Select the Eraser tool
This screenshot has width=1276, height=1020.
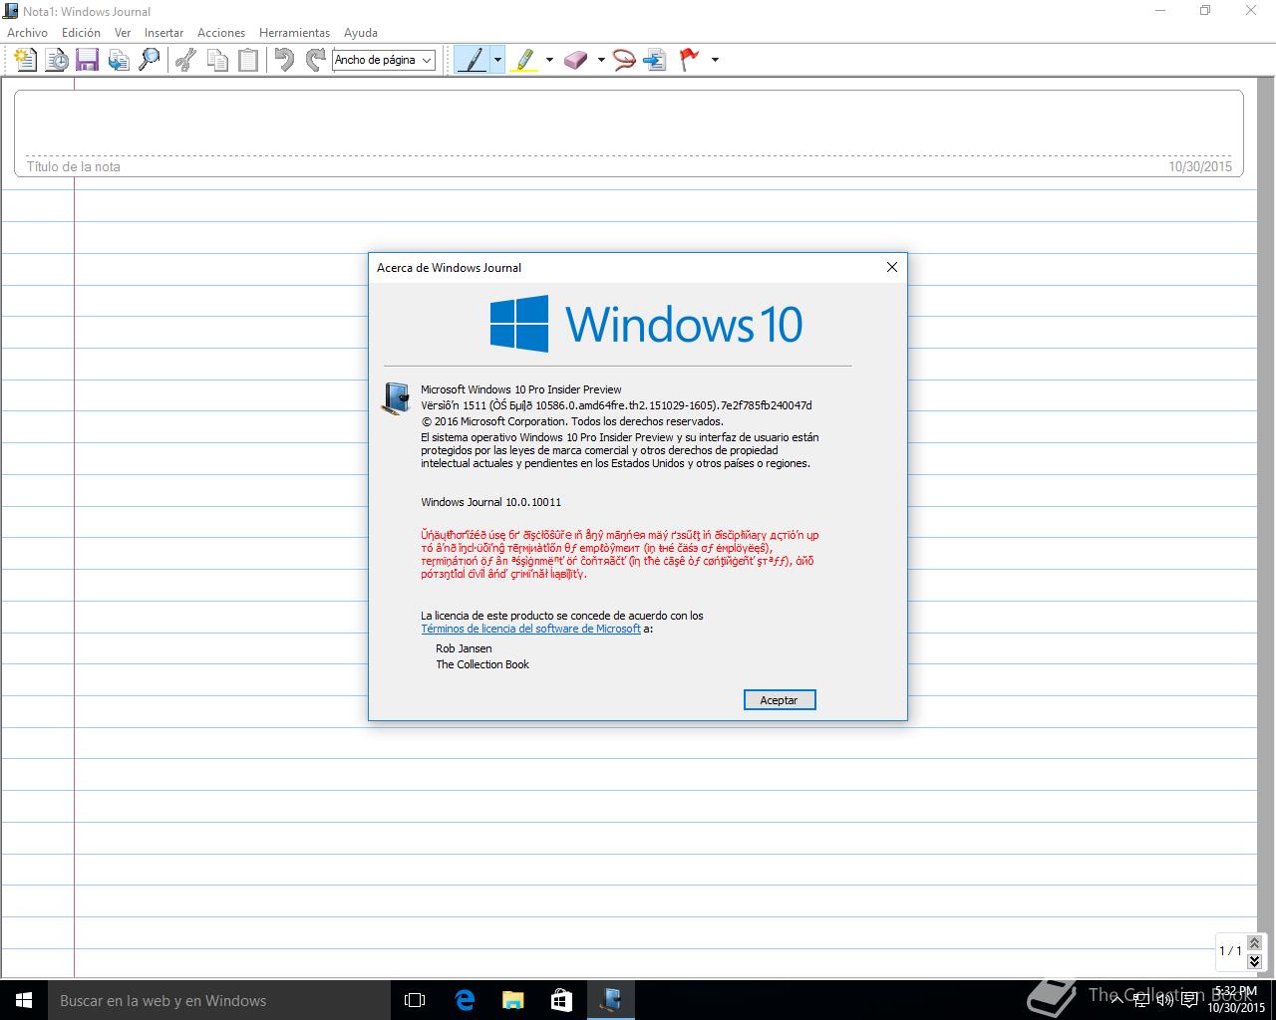click(576, 60)
